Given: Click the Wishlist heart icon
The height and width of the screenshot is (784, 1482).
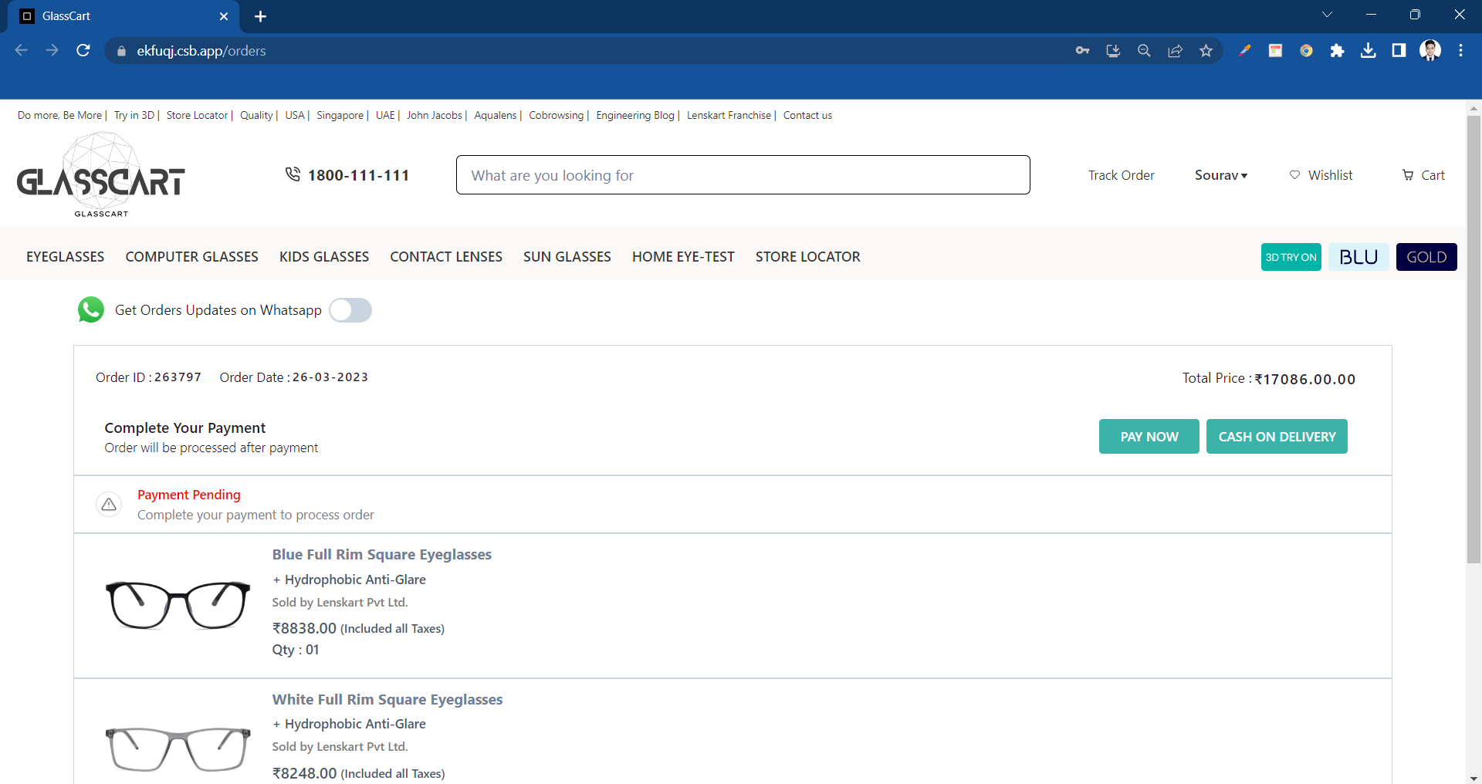Looking at the screenshot, I should pyautogui.click(x=1294, y=175).
